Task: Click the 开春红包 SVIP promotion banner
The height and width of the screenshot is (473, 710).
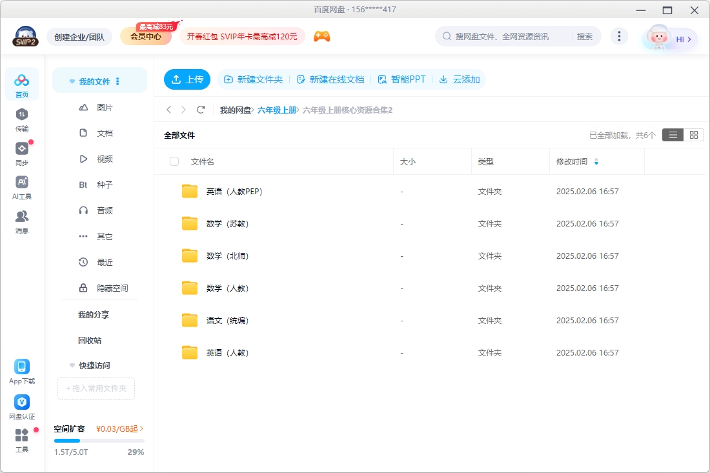Action: pos(242,37)
